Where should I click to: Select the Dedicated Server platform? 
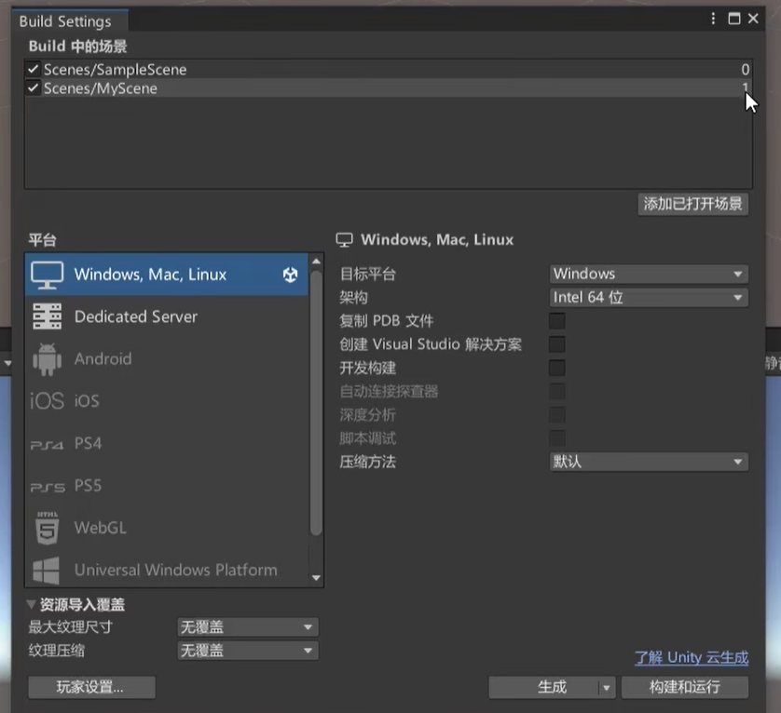tap(167, 316)
